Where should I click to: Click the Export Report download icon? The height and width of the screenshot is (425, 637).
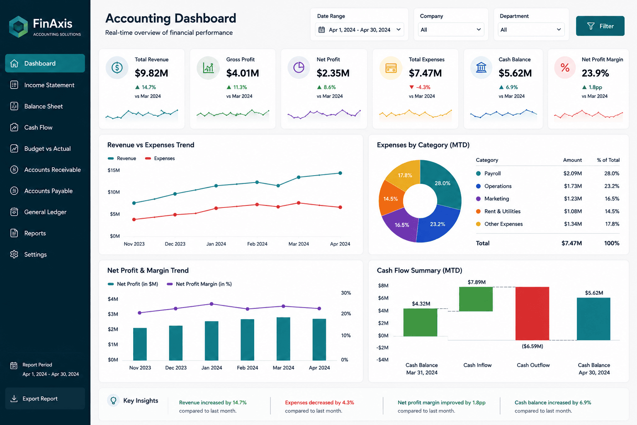(14, 398)
